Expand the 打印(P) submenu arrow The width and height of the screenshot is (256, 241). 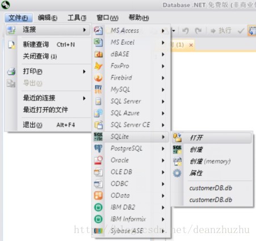[84, 71]
